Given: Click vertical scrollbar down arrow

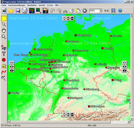Looking at the screenshot, I should (132, 119).
